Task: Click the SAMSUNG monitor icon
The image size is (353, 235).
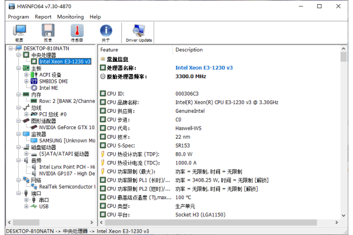Action: [x=34, y=140]
